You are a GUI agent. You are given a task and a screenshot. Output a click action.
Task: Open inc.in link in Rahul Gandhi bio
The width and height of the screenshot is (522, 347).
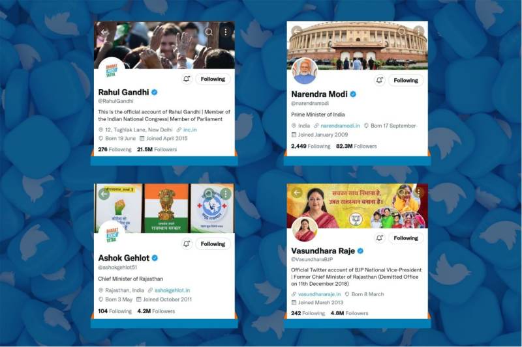point(190,130)
